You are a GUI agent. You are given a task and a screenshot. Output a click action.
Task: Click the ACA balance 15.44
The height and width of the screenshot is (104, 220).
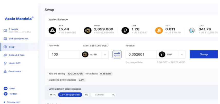point(64,29)
